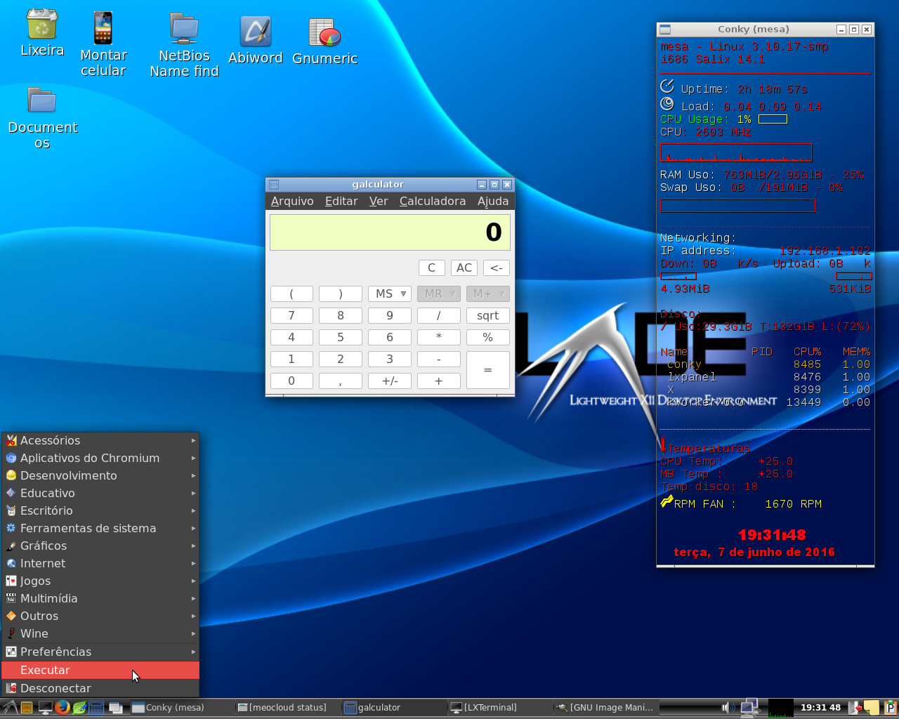
Task: Click the CPU Usage bar in Conky
Action: (773, 119)
